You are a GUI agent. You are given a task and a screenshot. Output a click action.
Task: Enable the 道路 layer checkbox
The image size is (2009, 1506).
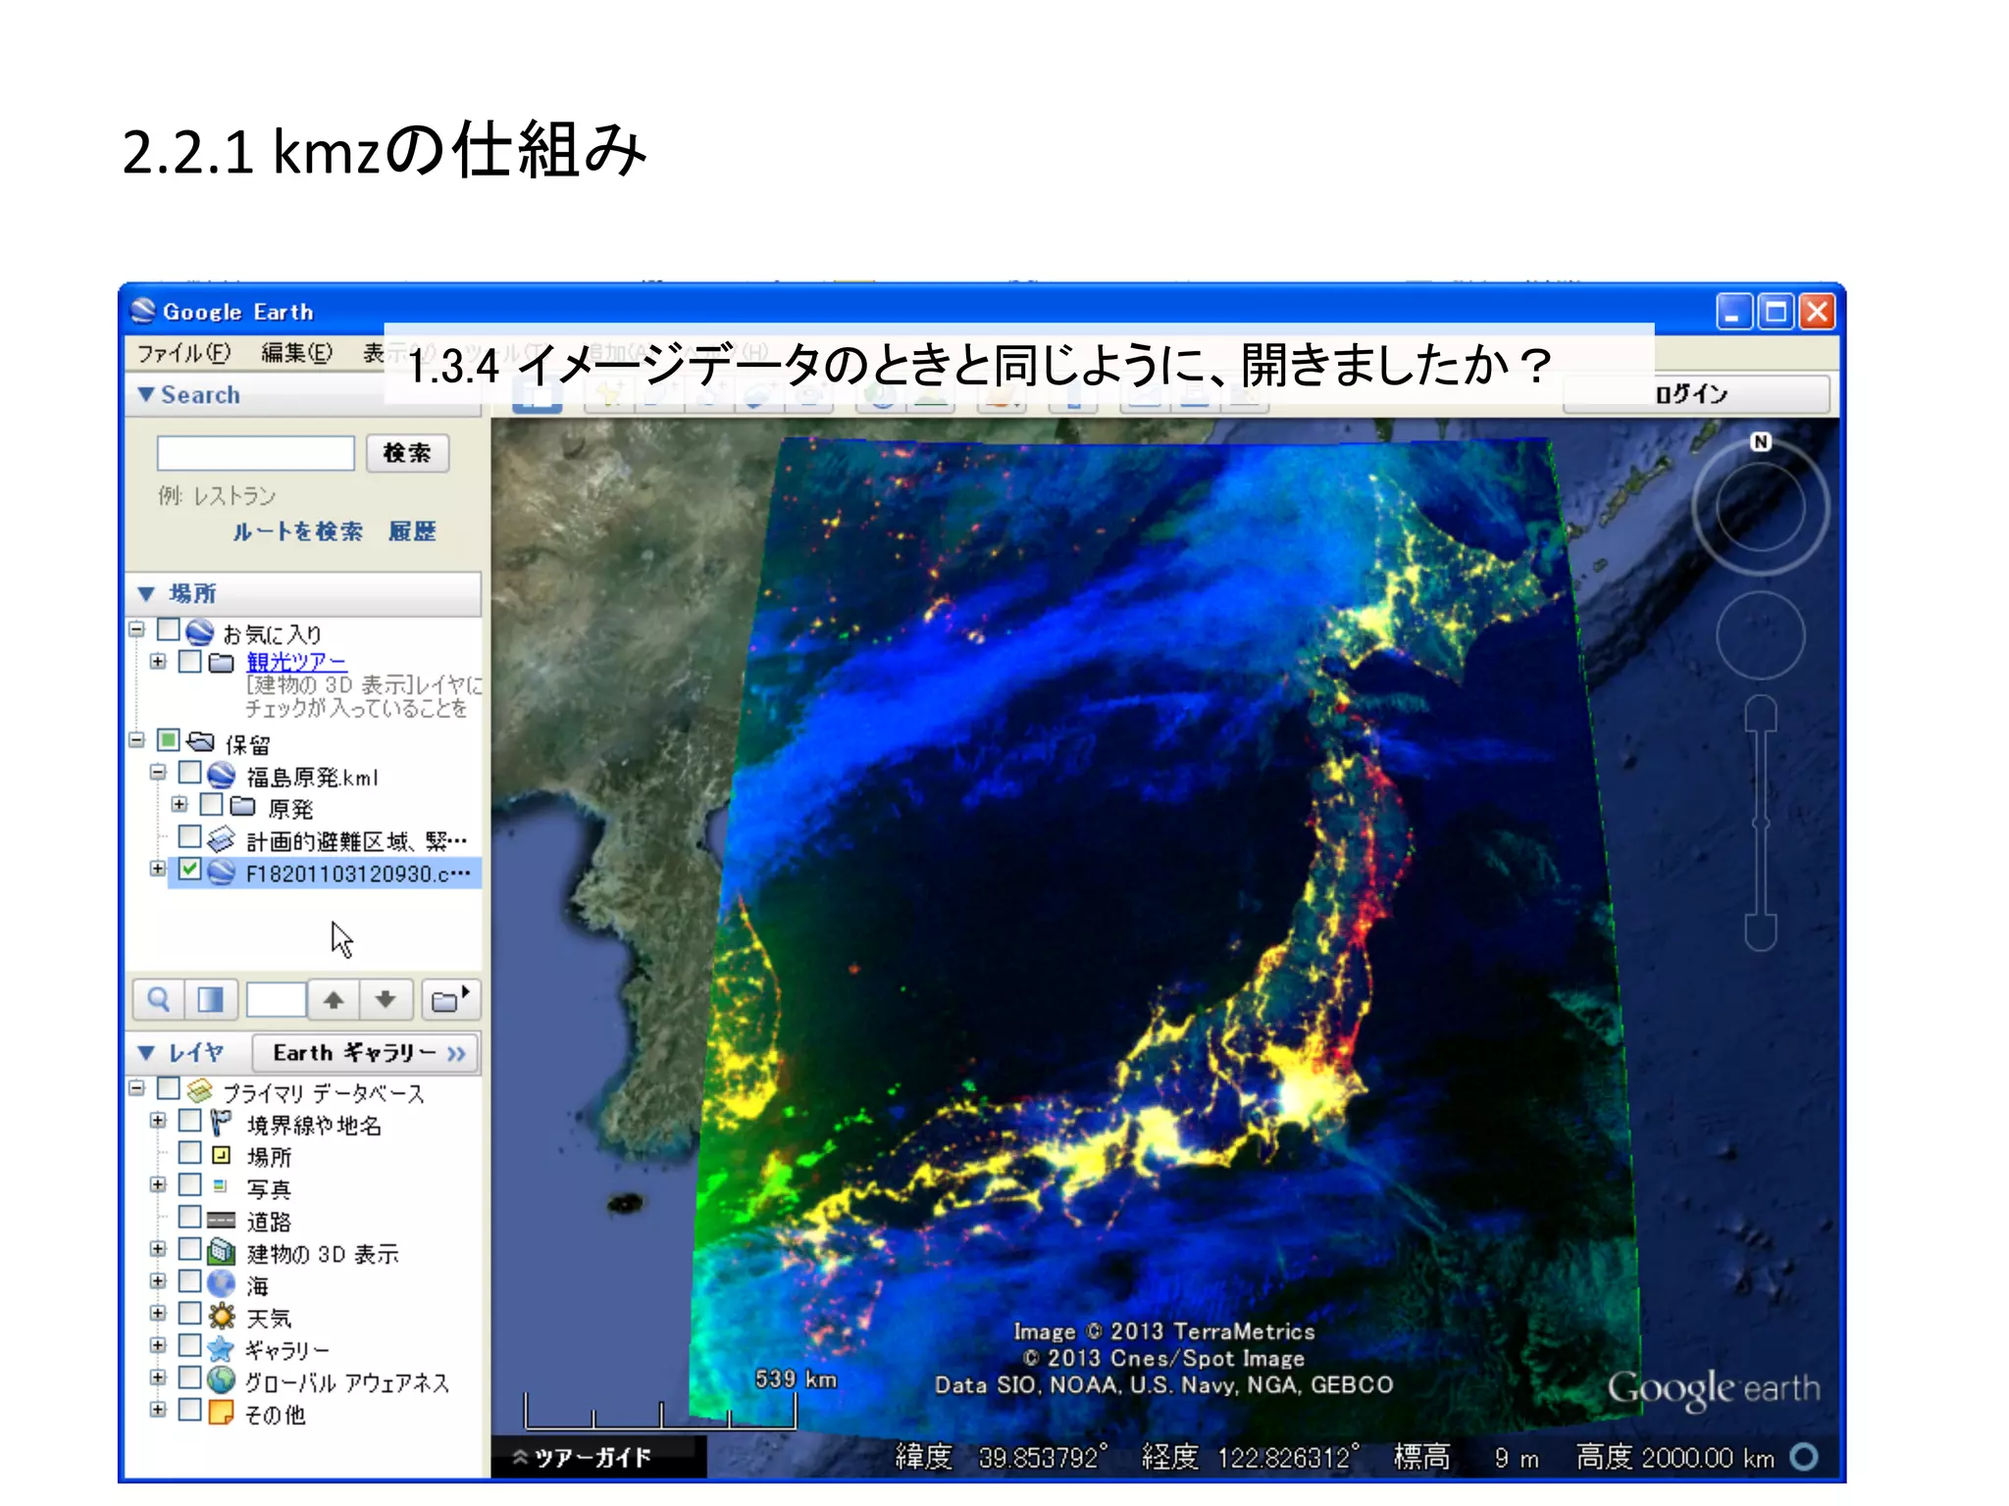[190, 1218]
